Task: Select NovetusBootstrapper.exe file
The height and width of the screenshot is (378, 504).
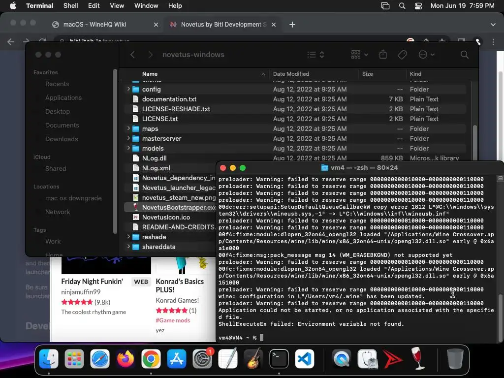Action: click(179, 207)
